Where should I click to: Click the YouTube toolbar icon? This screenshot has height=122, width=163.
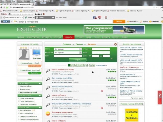point(100,18)
